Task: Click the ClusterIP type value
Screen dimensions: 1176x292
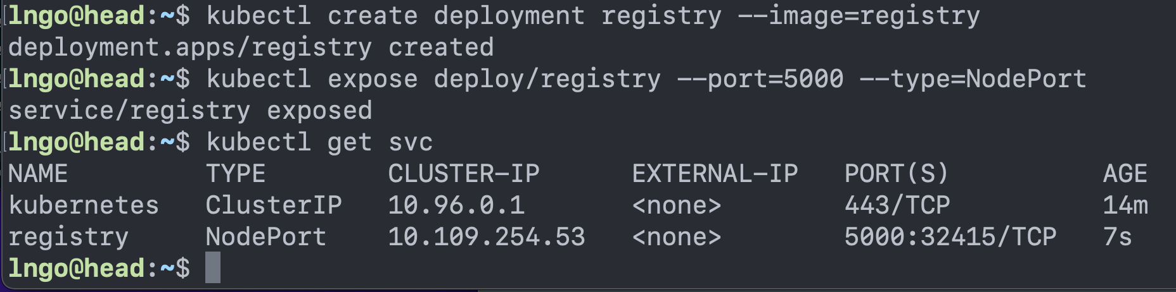Action: pyautogui.click(x=274, y=205)
